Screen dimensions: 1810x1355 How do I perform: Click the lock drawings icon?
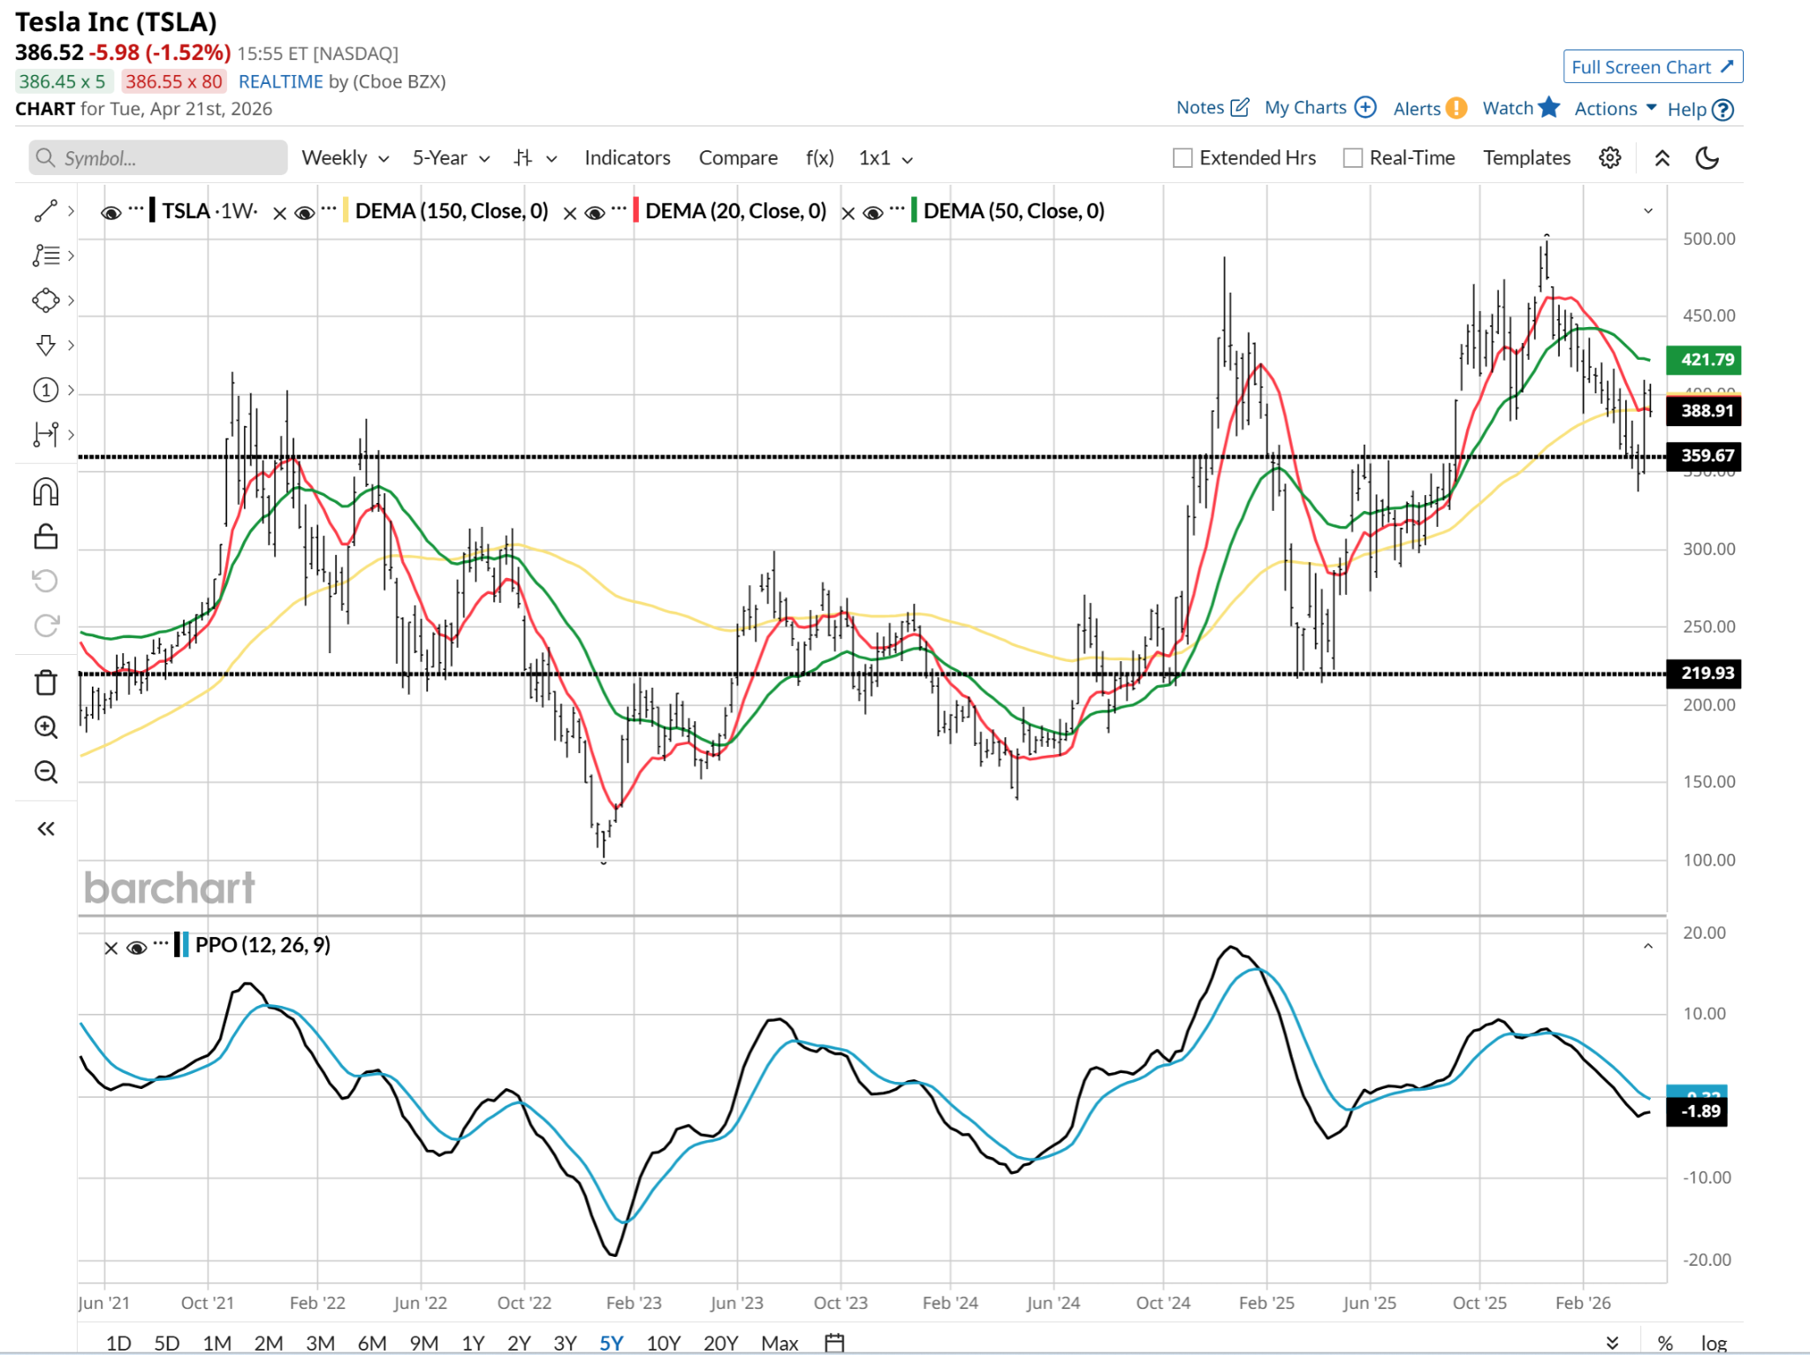pyautogui.click(x=46, y=537)
